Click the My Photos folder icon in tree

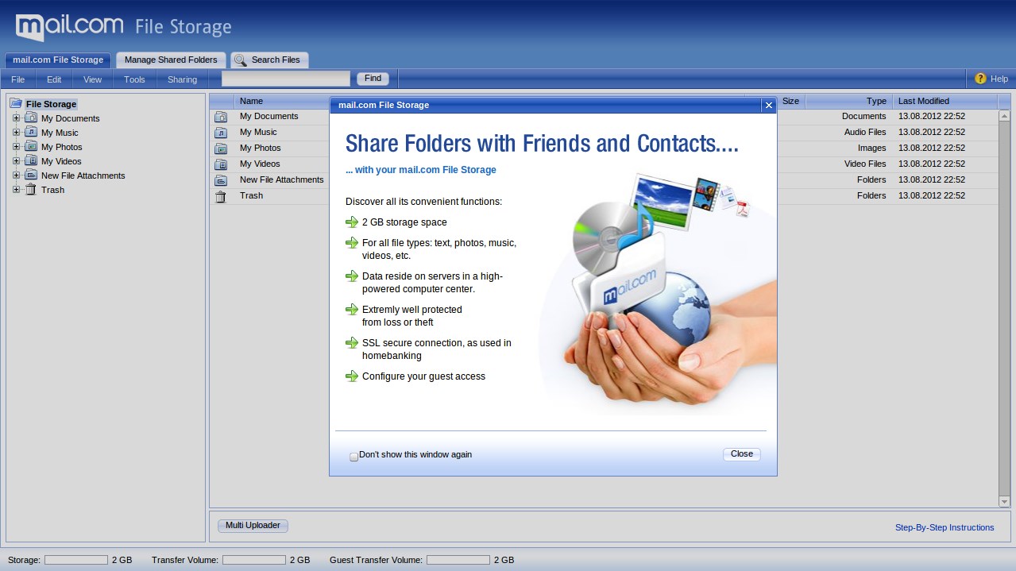click(31, 147)
